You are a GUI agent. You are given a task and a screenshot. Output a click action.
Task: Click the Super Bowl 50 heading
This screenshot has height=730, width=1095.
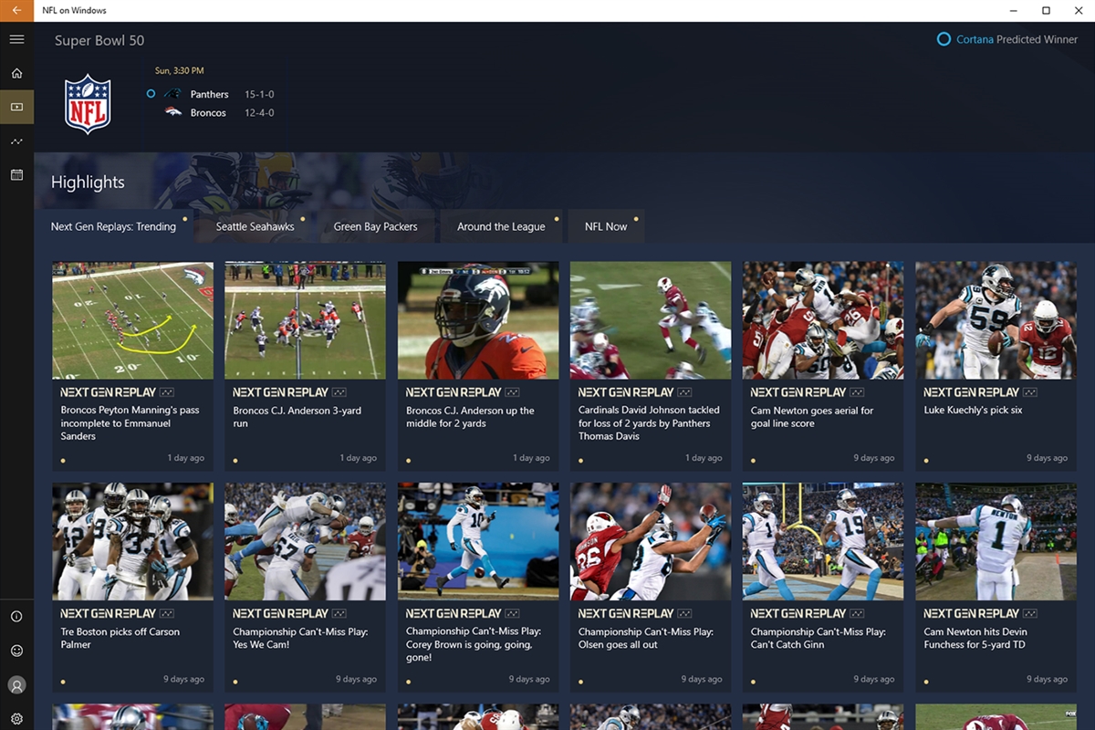(x=99, y=40)
